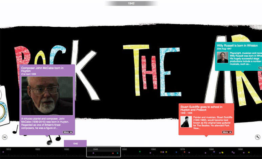Open the Willy Russell thumbnail photo
This screenshot has width=262, height=159.
(223, 57)
